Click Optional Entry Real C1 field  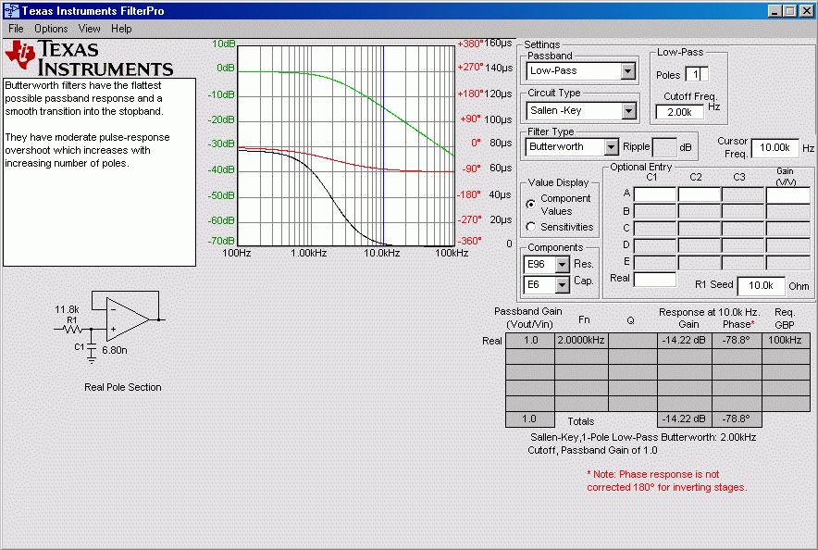point(655,280)
